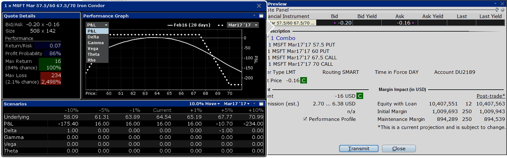The height and width of the screenshot is (158, 507).
Task: Open Mar17 '17 date dropdown on graph
Action: [243, 25]
